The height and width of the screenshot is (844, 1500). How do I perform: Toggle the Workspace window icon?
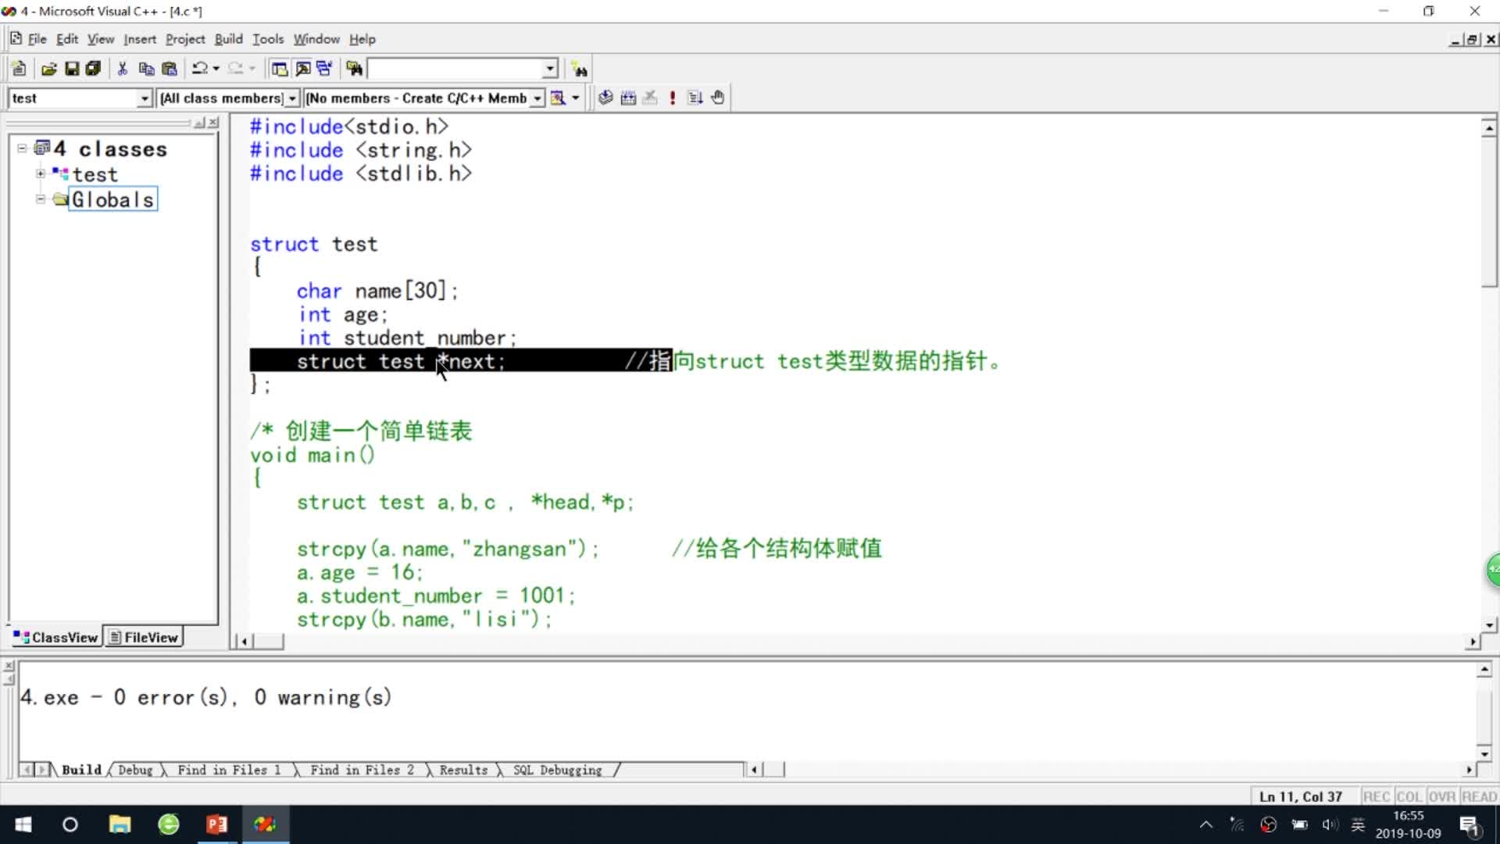279,69
